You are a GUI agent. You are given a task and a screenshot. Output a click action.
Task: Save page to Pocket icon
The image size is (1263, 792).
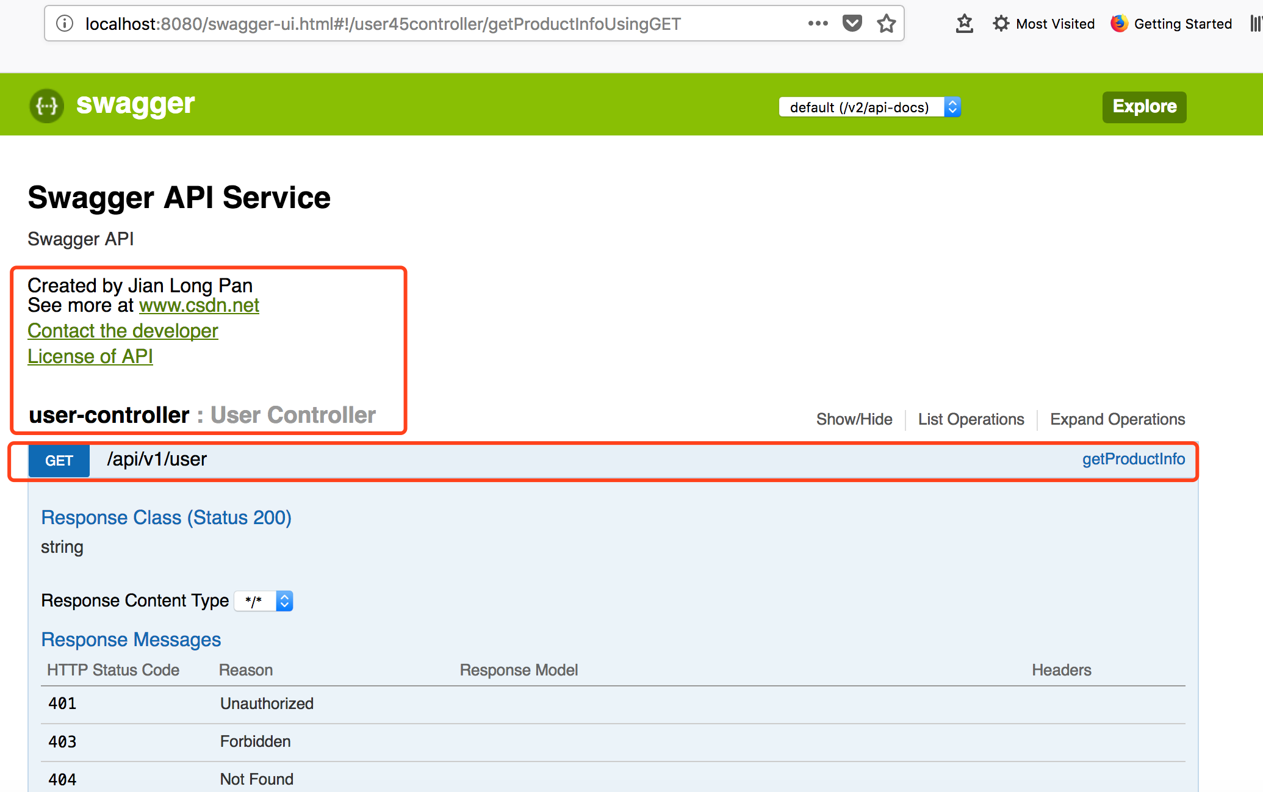coord(852,23)
